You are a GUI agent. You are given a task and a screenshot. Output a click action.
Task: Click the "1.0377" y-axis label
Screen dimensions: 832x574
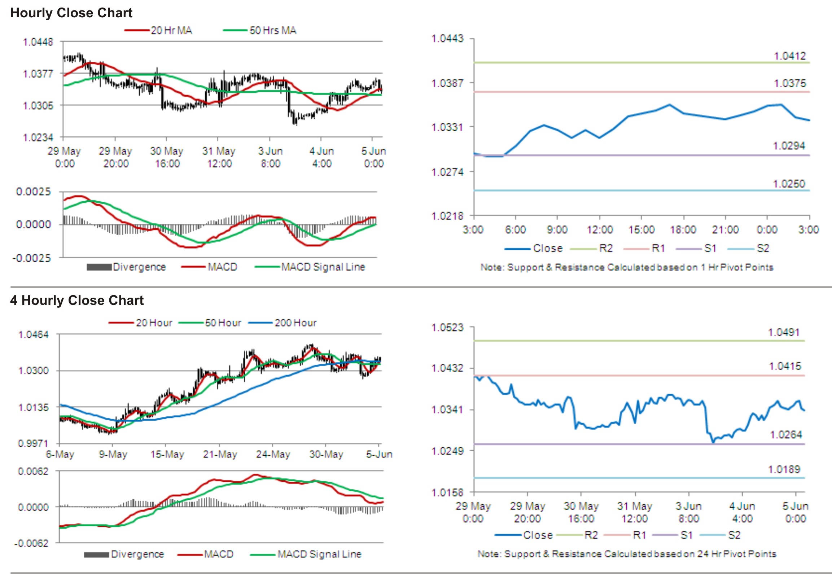point(38,74)
